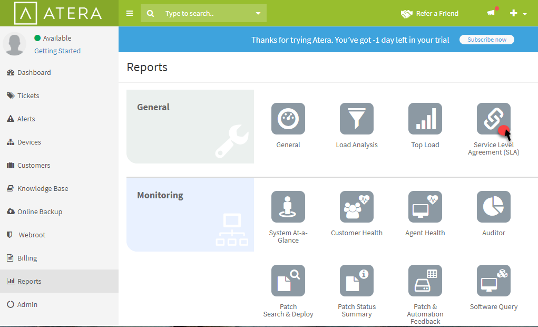The width and height of the screenshot is (538, 327).
Task: Expand the caret next to plus icon
Action: click(525, 14)
